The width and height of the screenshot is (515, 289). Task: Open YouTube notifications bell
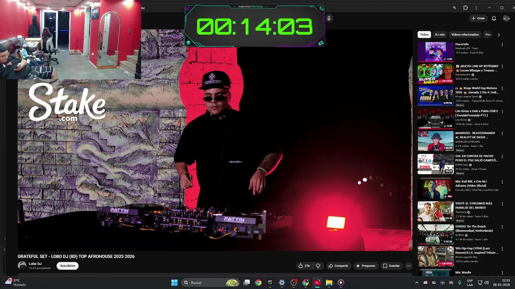(494, 18)
